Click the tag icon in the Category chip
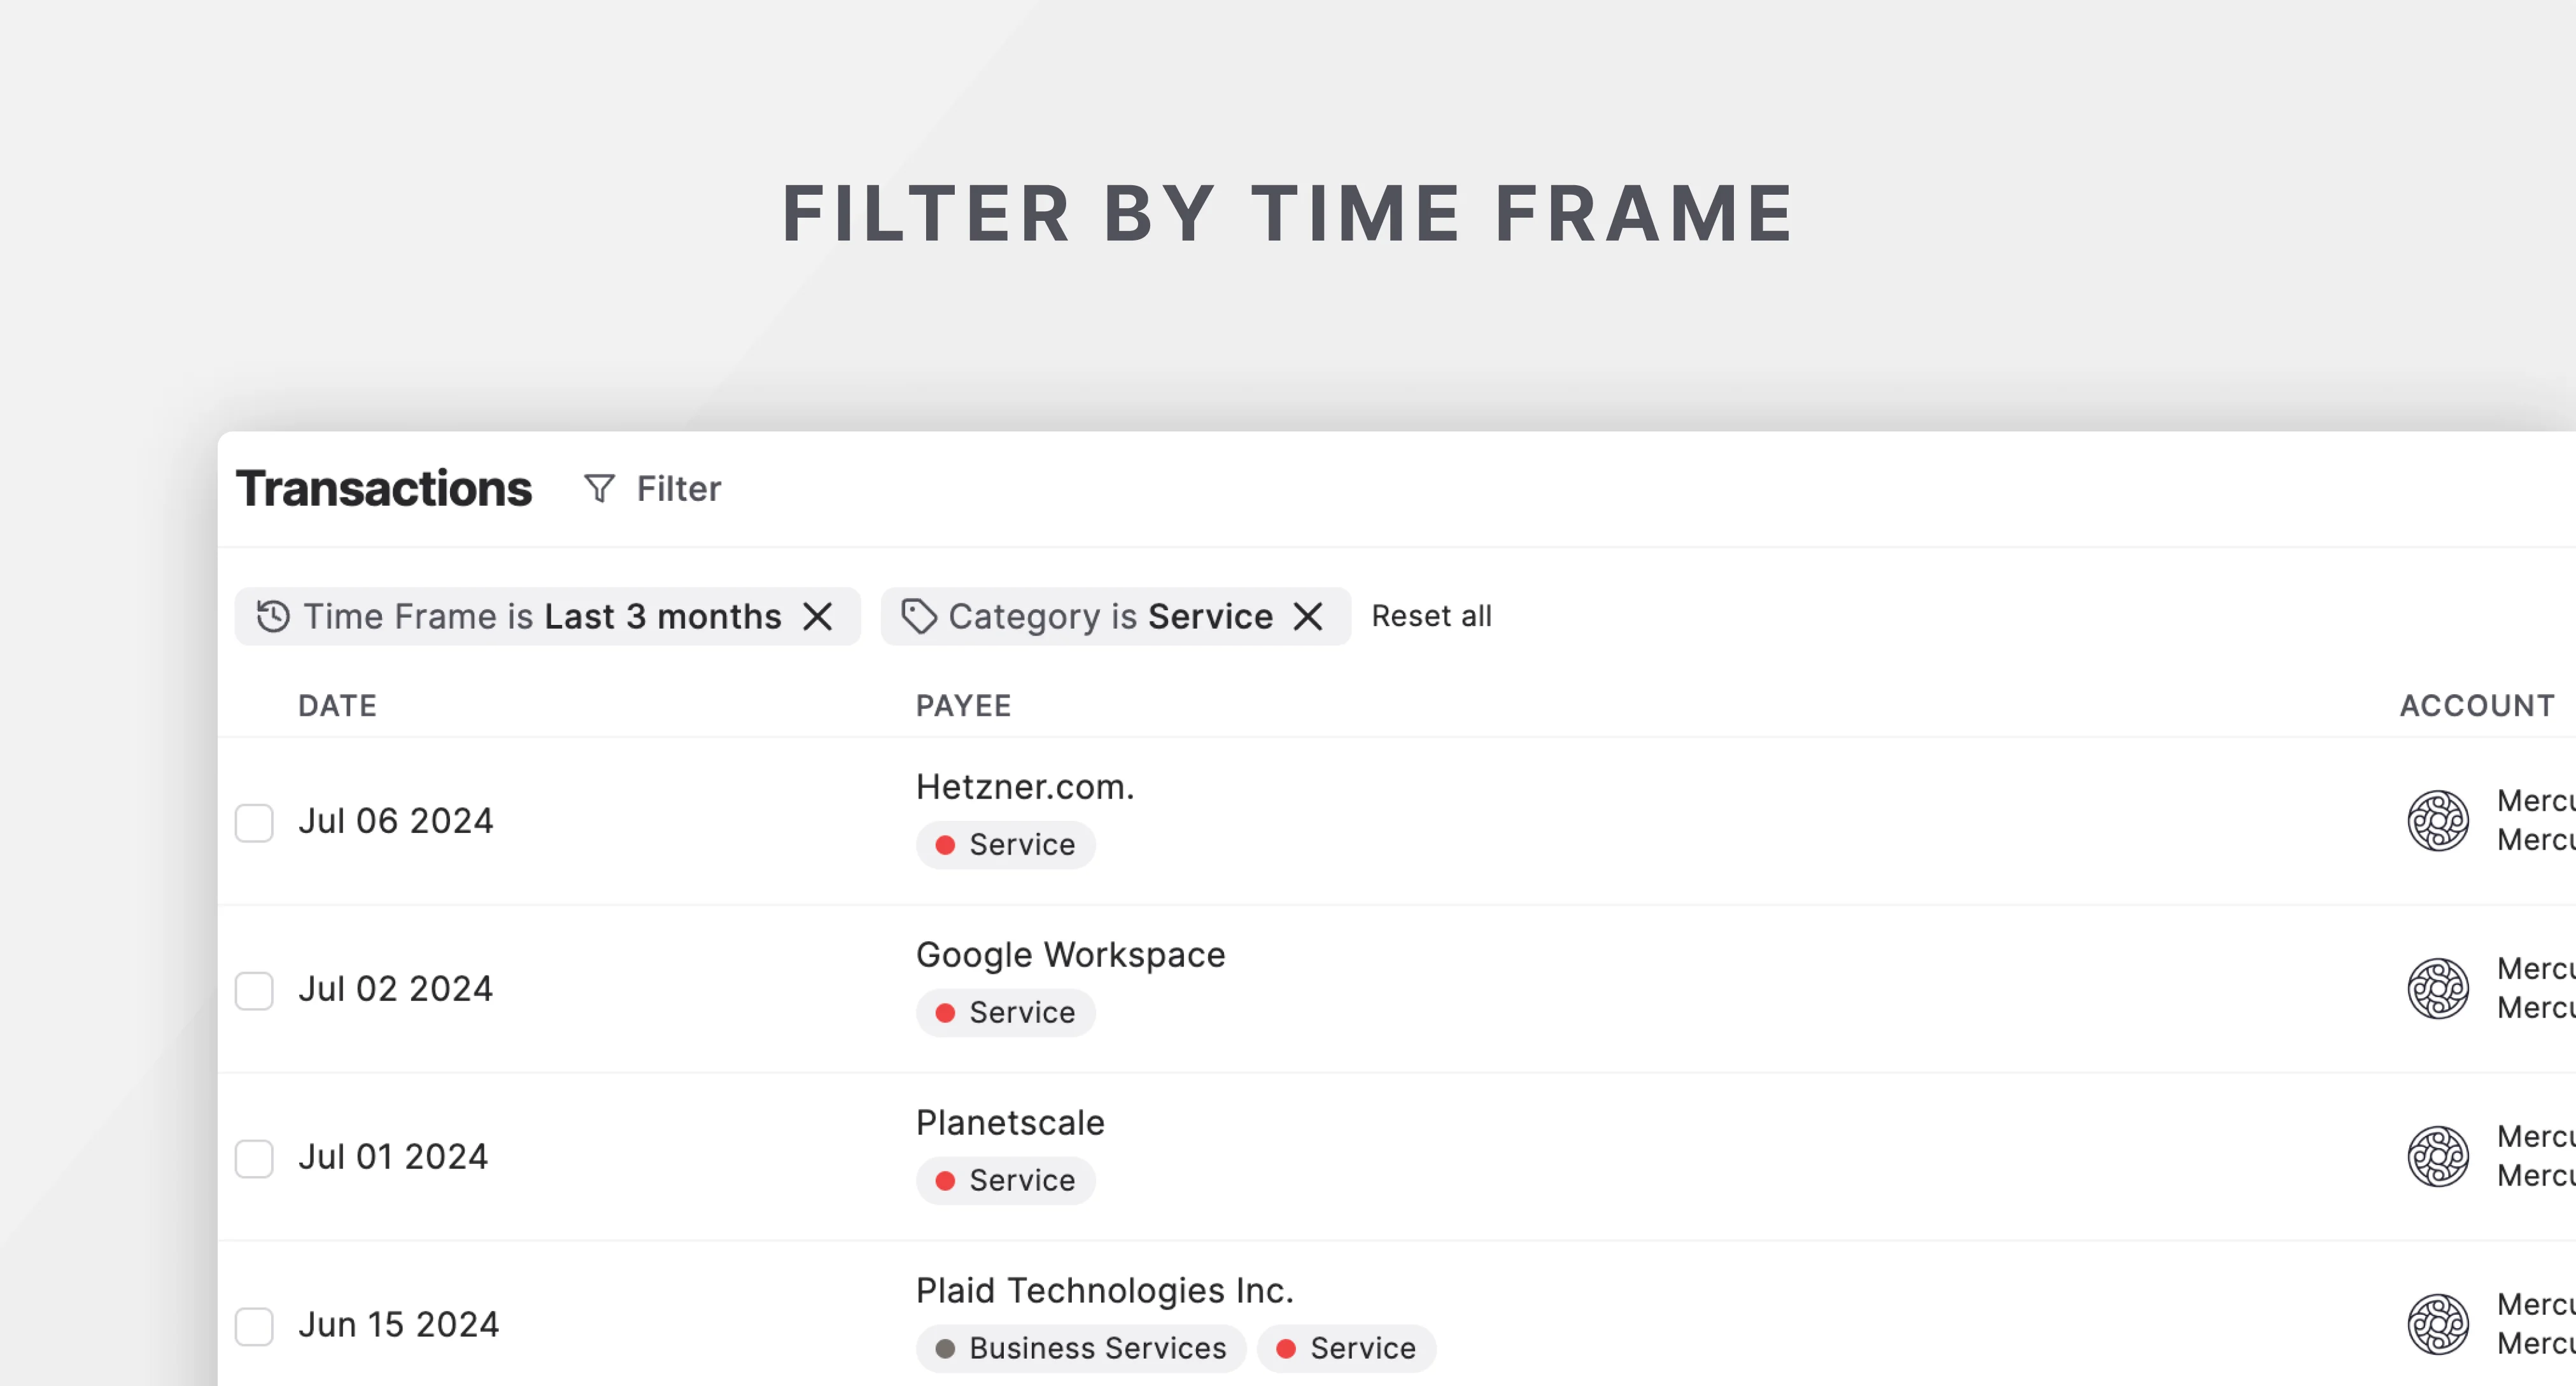This screenshot has height=1386, width=2576. point(919,616)
